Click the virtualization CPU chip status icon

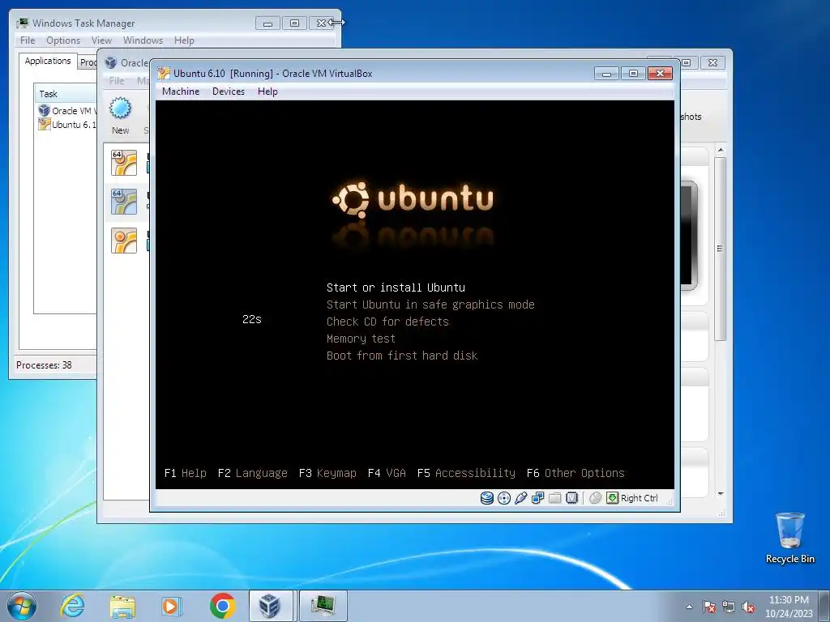[571, 498]
